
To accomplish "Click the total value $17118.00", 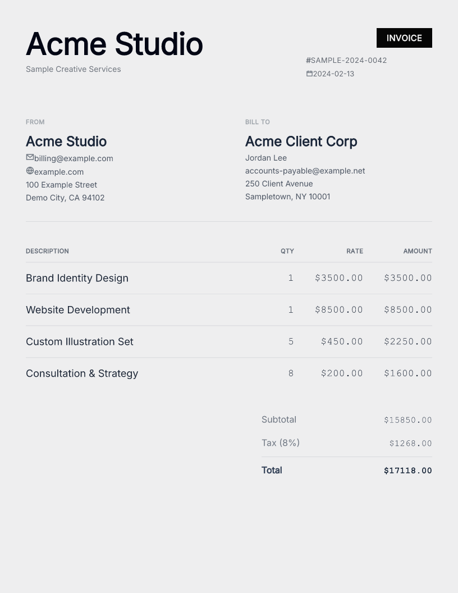I will point(407,471).
